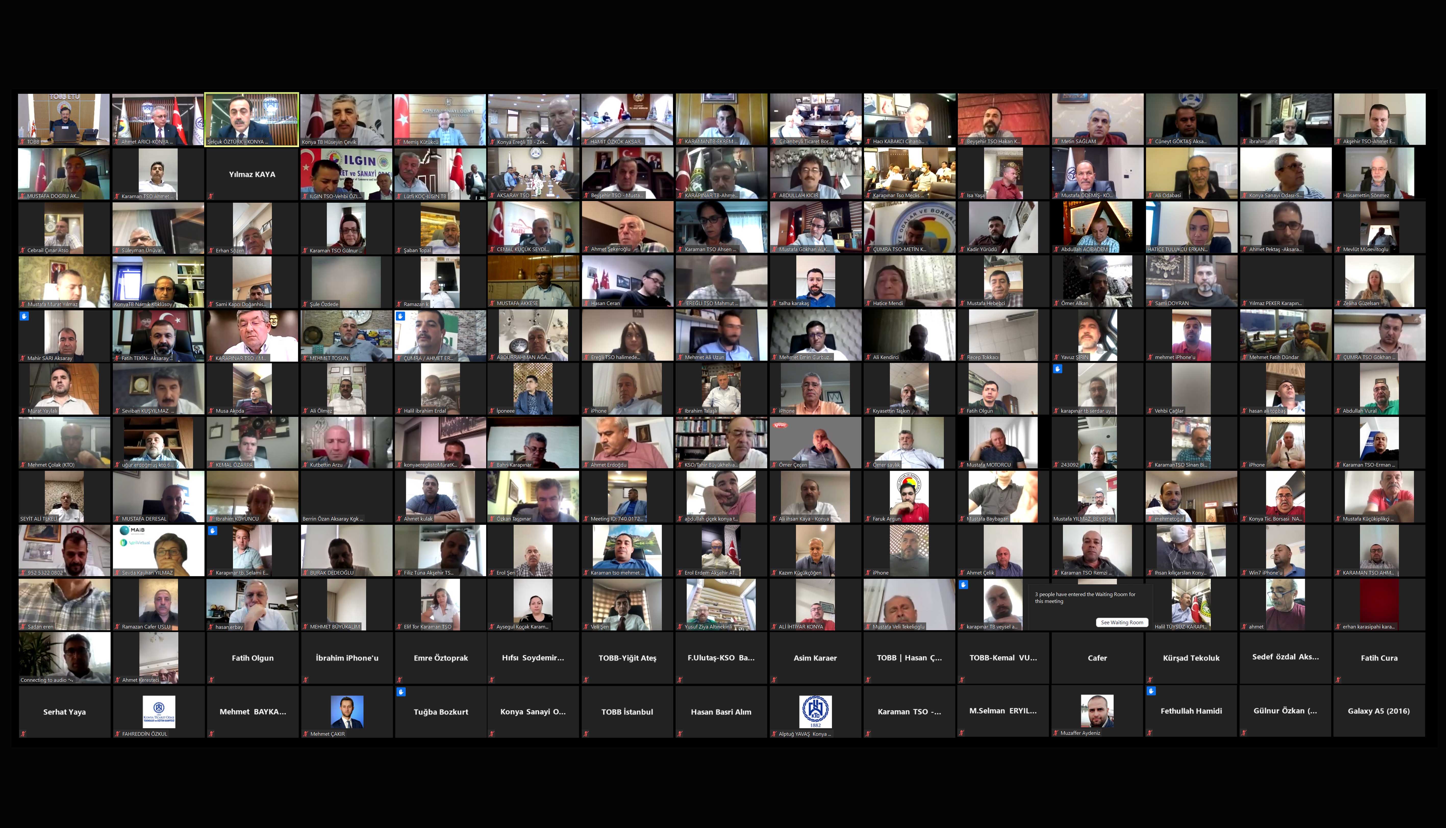
Task: Click Yılmaz KAYA's muted microphone icon
Action: pyautogui.click(x=211, y=196)
